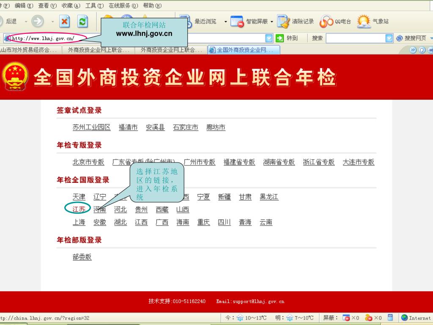Click the floating-ad block counter icon in status bar
The width and height of the screenshot is (433, 325).
[369, 318]
